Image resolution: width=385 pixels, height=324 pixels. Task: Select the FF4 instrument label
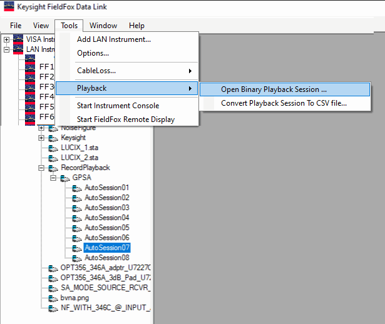(46, 97)
